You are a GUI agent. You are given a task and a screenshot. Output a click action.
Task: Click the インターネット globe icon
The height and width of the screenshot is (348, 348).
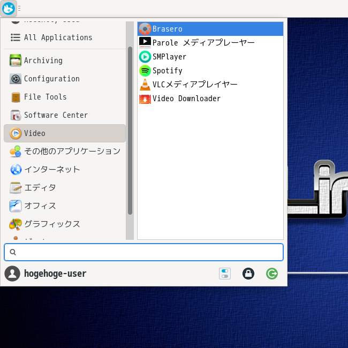(x=16, y=170)
